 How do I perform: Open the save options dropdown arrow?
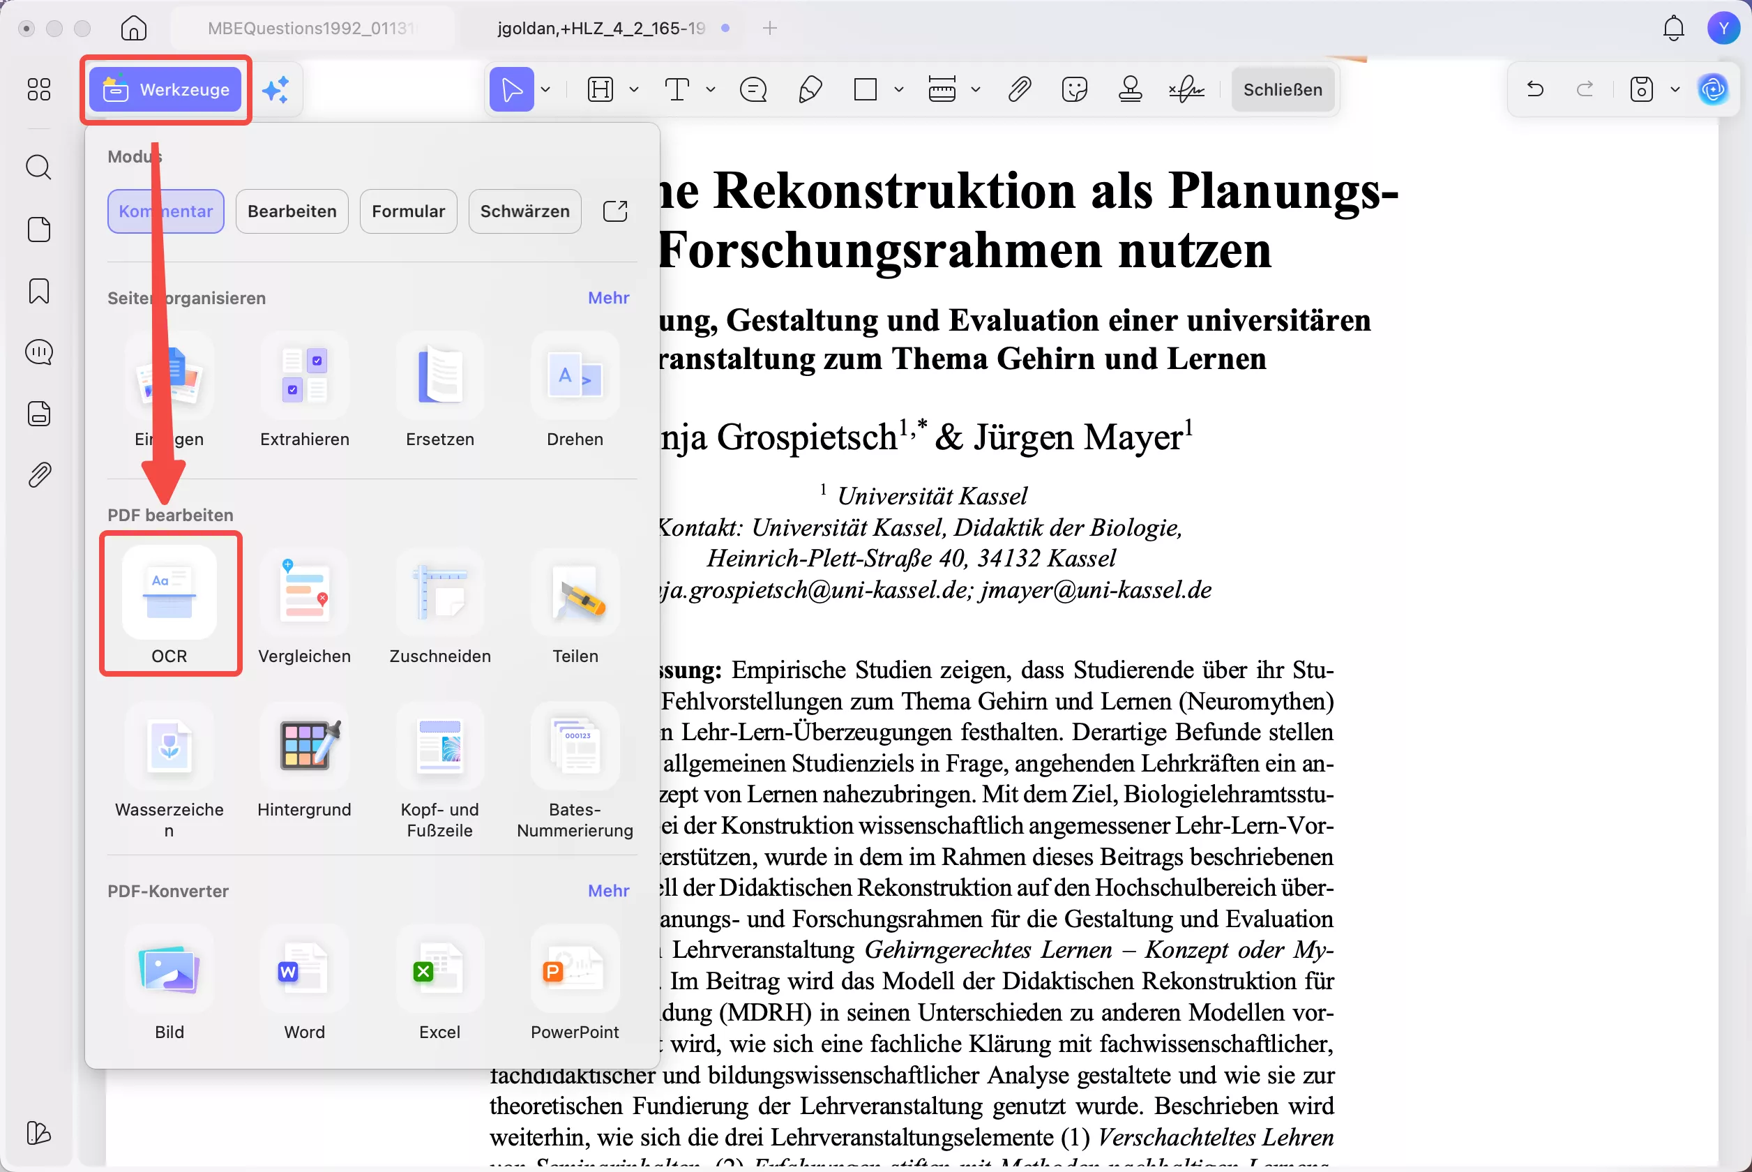coord(1675,90)
